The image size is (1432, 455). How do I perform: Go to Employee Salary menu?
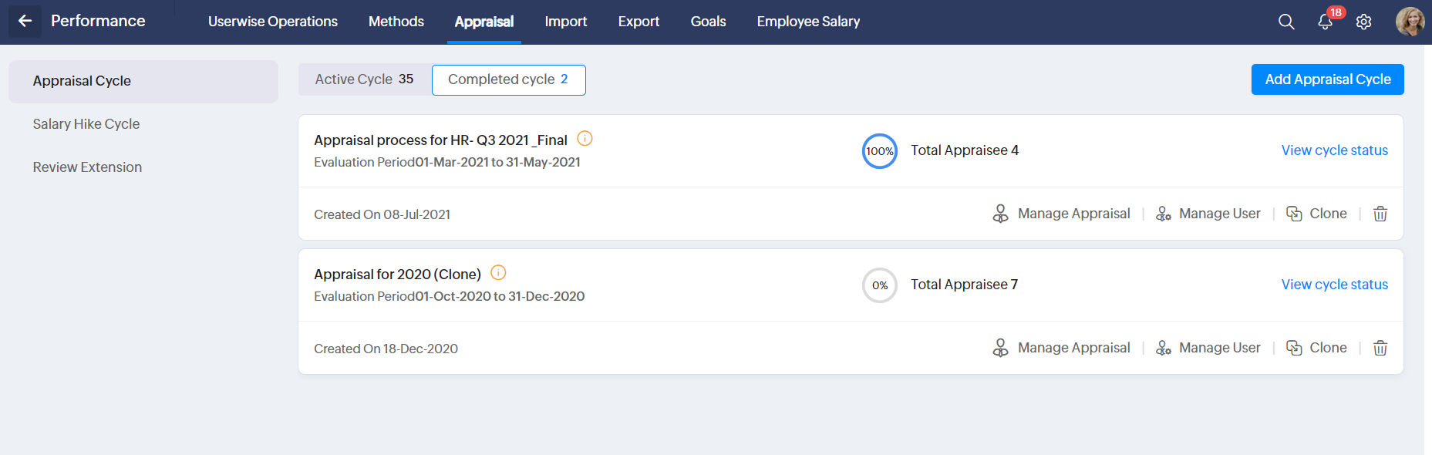pos(808,22)
